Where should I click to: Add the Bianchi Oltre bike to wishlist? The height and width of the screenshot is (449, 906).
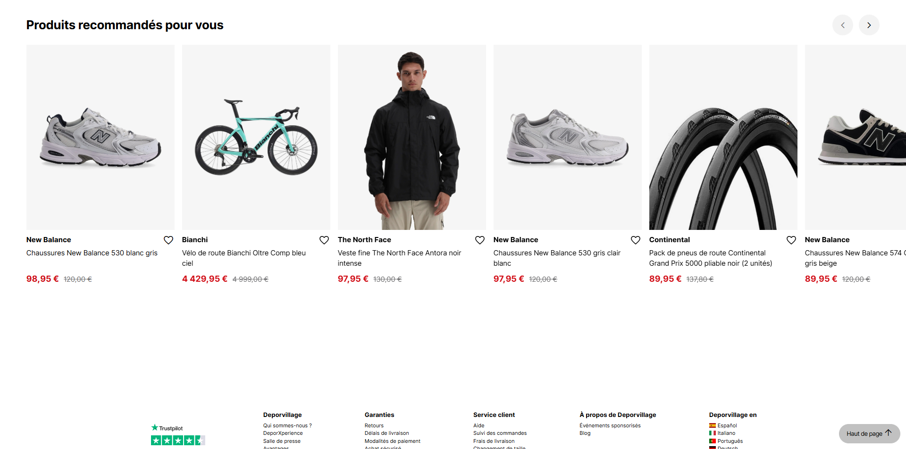(x=324, y=240)
